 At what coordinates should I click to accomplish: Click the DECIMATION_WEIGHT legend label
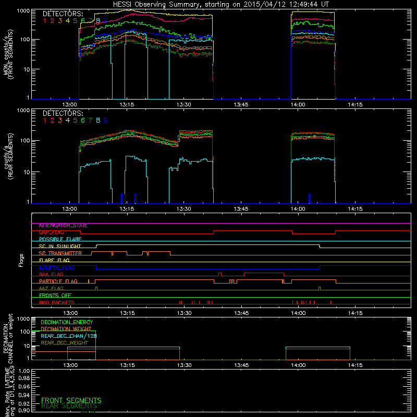click(66, 329)
